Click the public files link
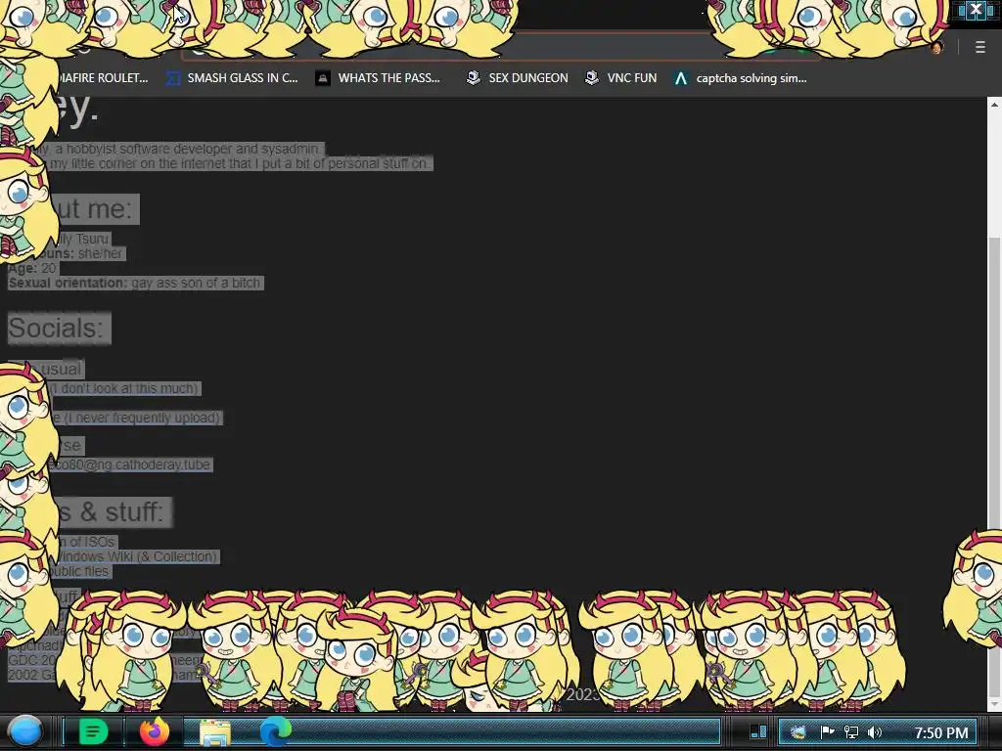Screen dimensions: 1002x751 point(78,571)
